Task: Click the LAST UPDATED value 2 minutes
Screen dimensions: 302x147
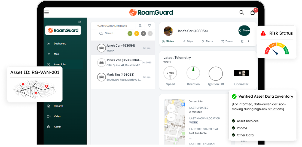Action: [196, 112]
